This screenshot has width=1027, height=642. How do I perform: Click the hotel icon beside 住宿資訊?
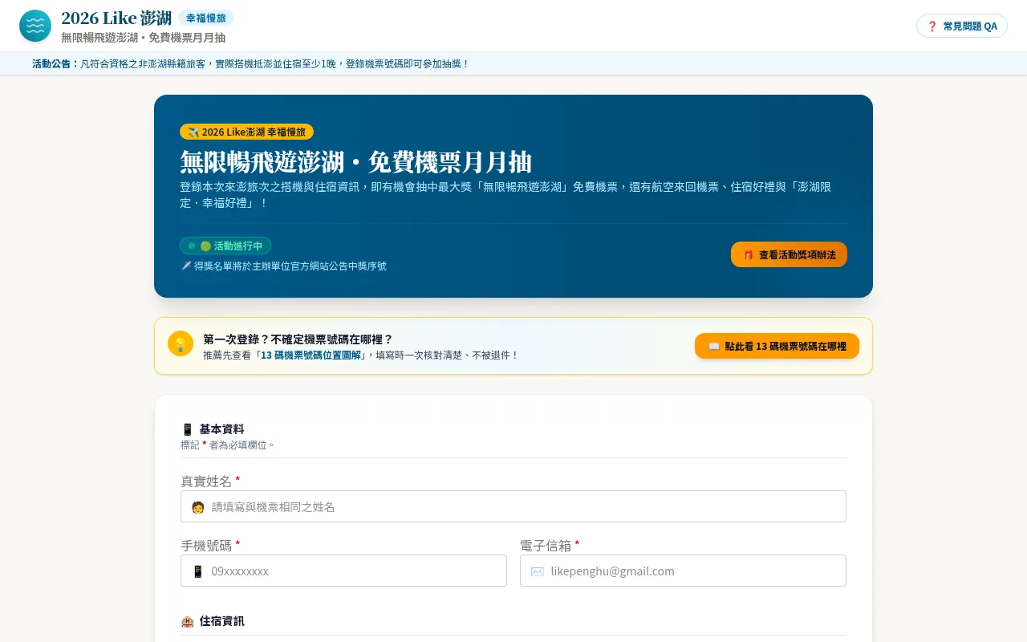pos(188,621)
